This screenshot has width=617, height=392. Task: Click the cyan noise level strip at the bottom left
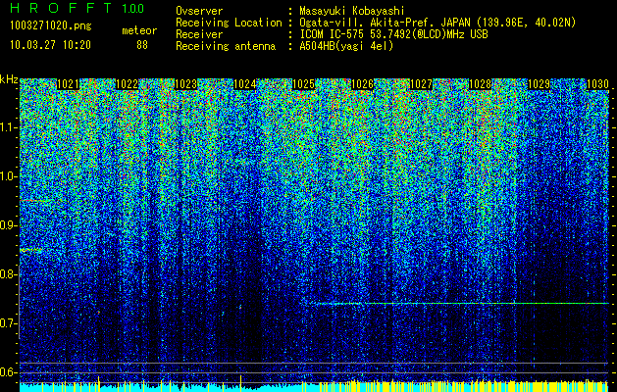point(161,388)
